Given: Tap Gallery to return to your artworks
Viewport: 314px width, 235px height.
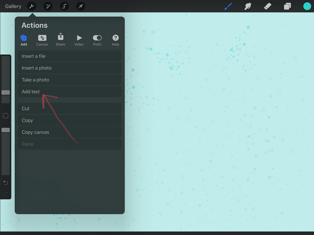Looking at the screenshot, I should [x=13, y=6].
